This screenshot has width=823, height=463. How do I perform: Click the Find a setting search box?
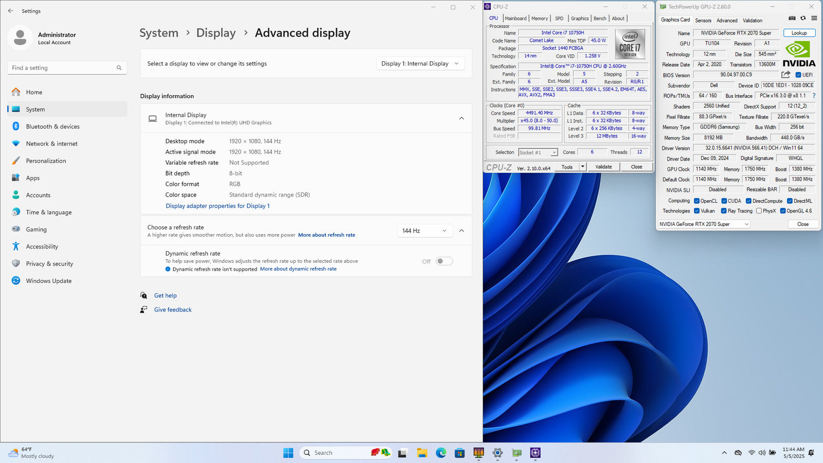67,68
